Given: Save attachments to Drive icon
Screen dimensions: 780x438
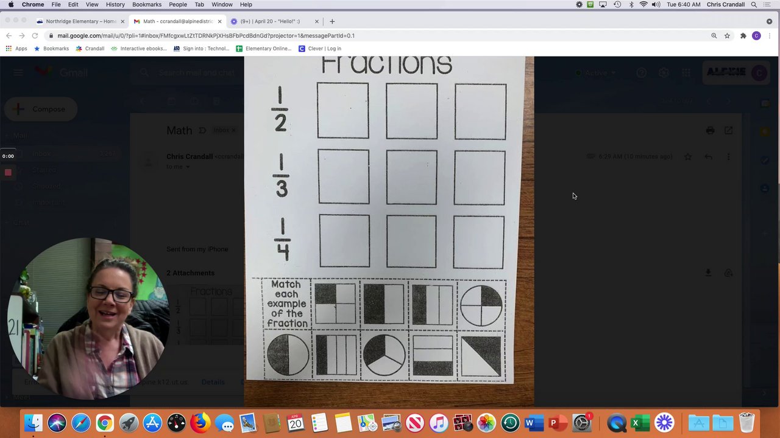Looking at the screenshot, I should coord(728,273).
